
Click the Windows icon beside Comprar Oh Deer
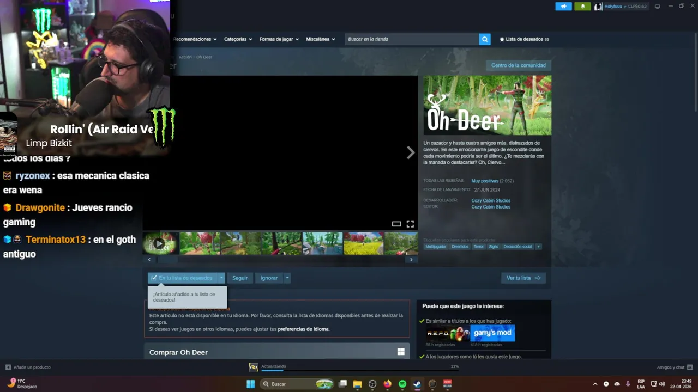click(401, 352)
